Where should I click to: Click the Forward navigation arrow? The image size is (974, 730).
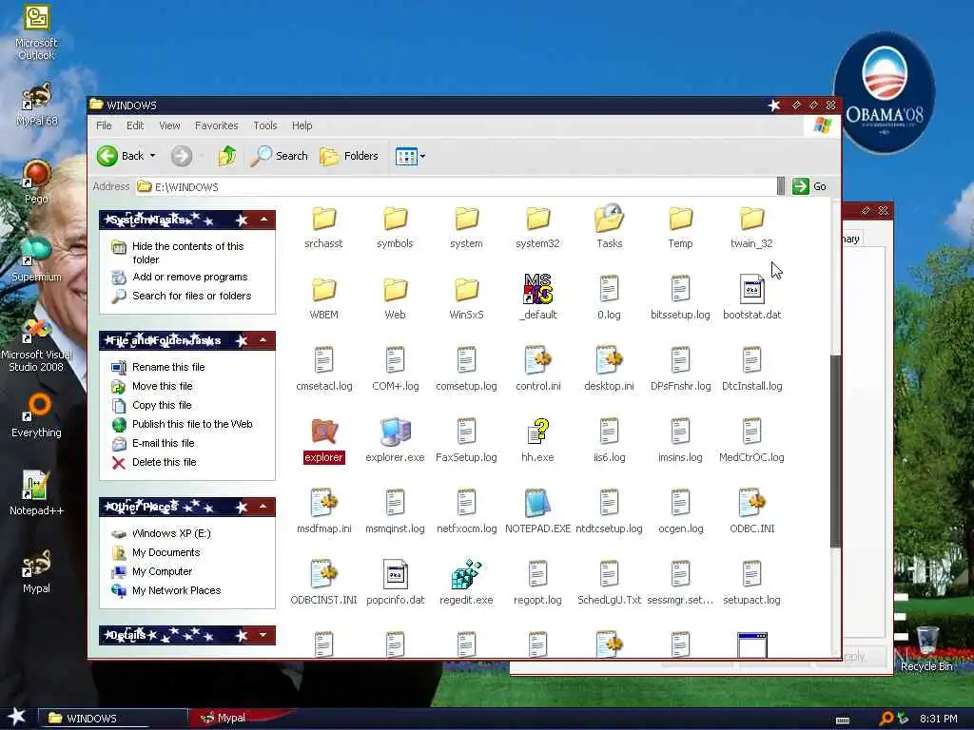click(x=182, y=156)
